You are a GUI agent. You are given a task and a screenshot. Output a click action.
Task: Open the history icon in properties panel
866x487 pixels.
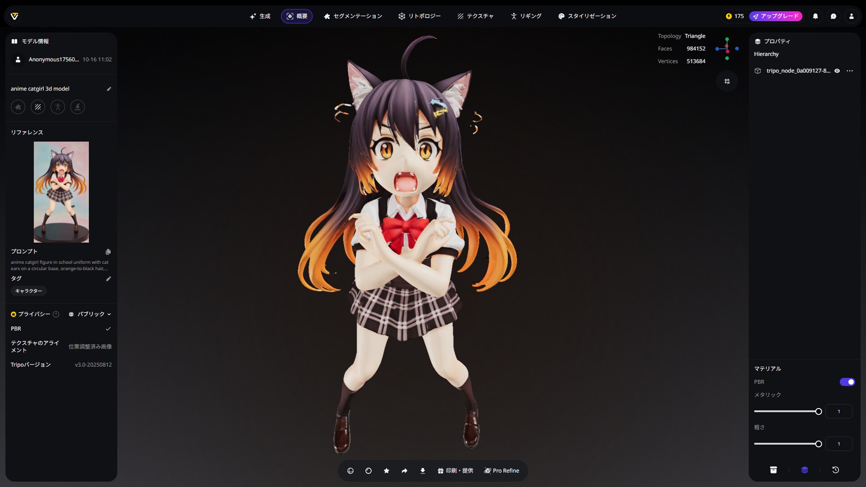point(835,470)
